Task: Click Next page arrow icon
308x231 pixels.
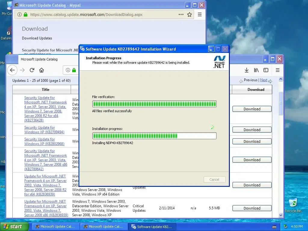Action: (x=270, y=81)
